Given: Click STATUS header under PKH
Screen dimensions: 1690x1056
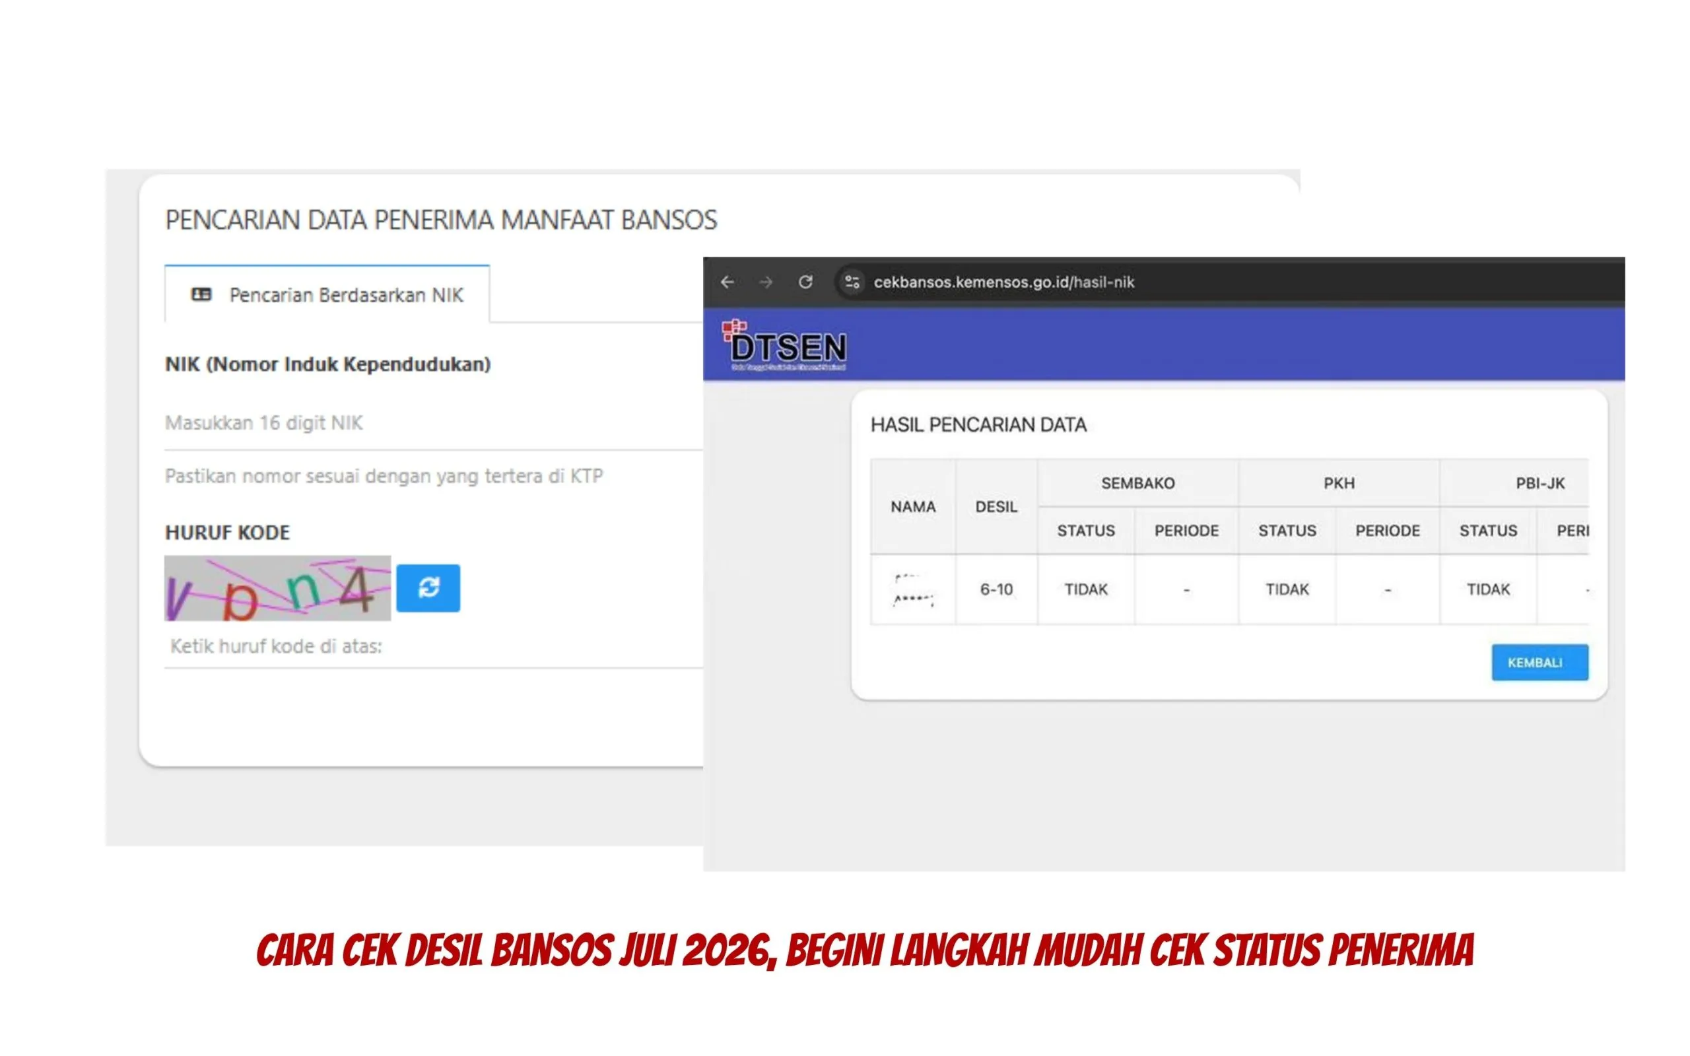Looking at the screenshot, I should tap(1287, 531).
